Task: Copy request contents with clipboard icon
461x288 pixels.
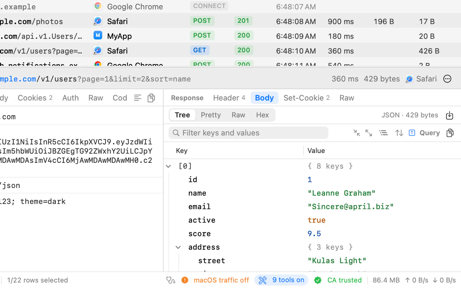Action: point(151,98)
